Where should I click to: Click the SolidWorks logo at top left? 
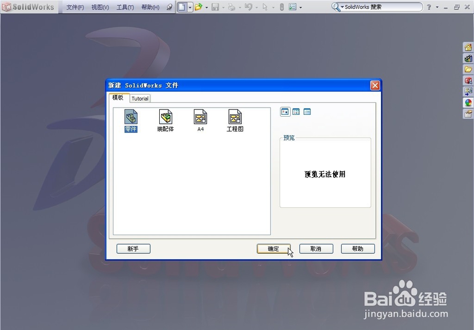click(28, 7)
